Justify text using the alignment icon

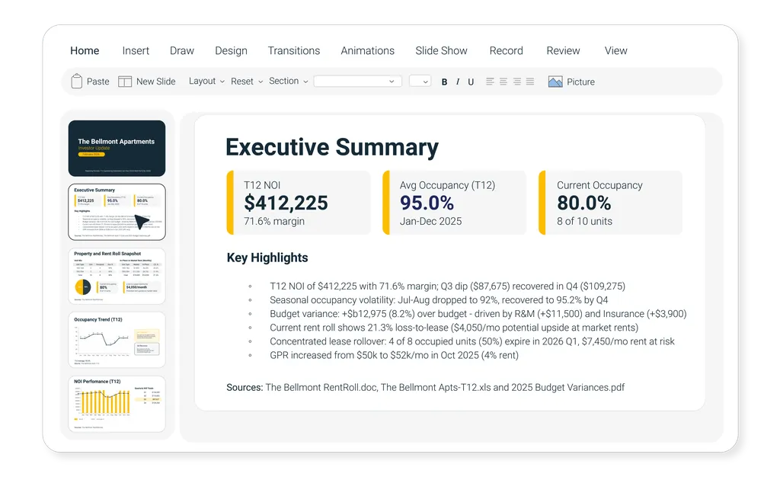coord(530,82)
